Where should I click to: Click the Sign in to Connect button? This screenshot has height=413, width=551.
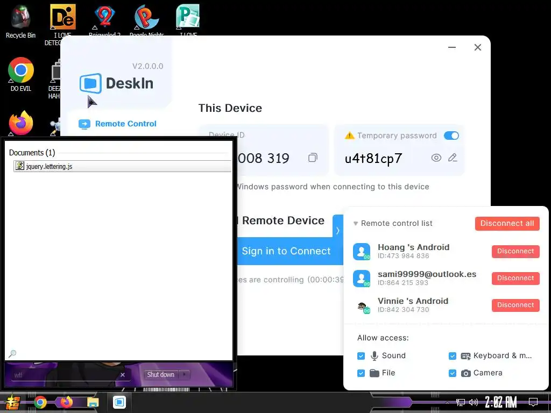pos(286,251)
